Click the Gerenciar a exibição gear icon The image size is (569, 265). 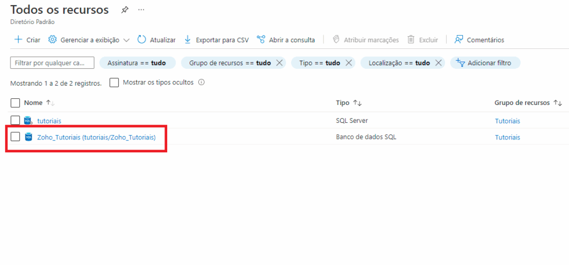tap(52, 39)
